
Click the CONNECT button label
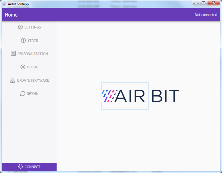[32, 167]
